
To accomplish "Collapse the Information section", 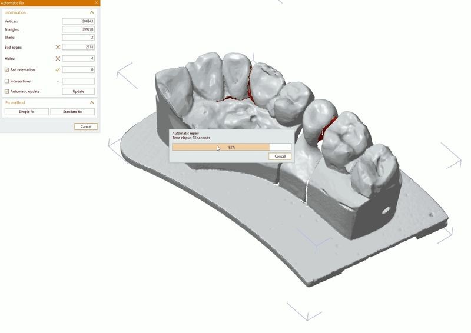I will (x=92, y=12).
